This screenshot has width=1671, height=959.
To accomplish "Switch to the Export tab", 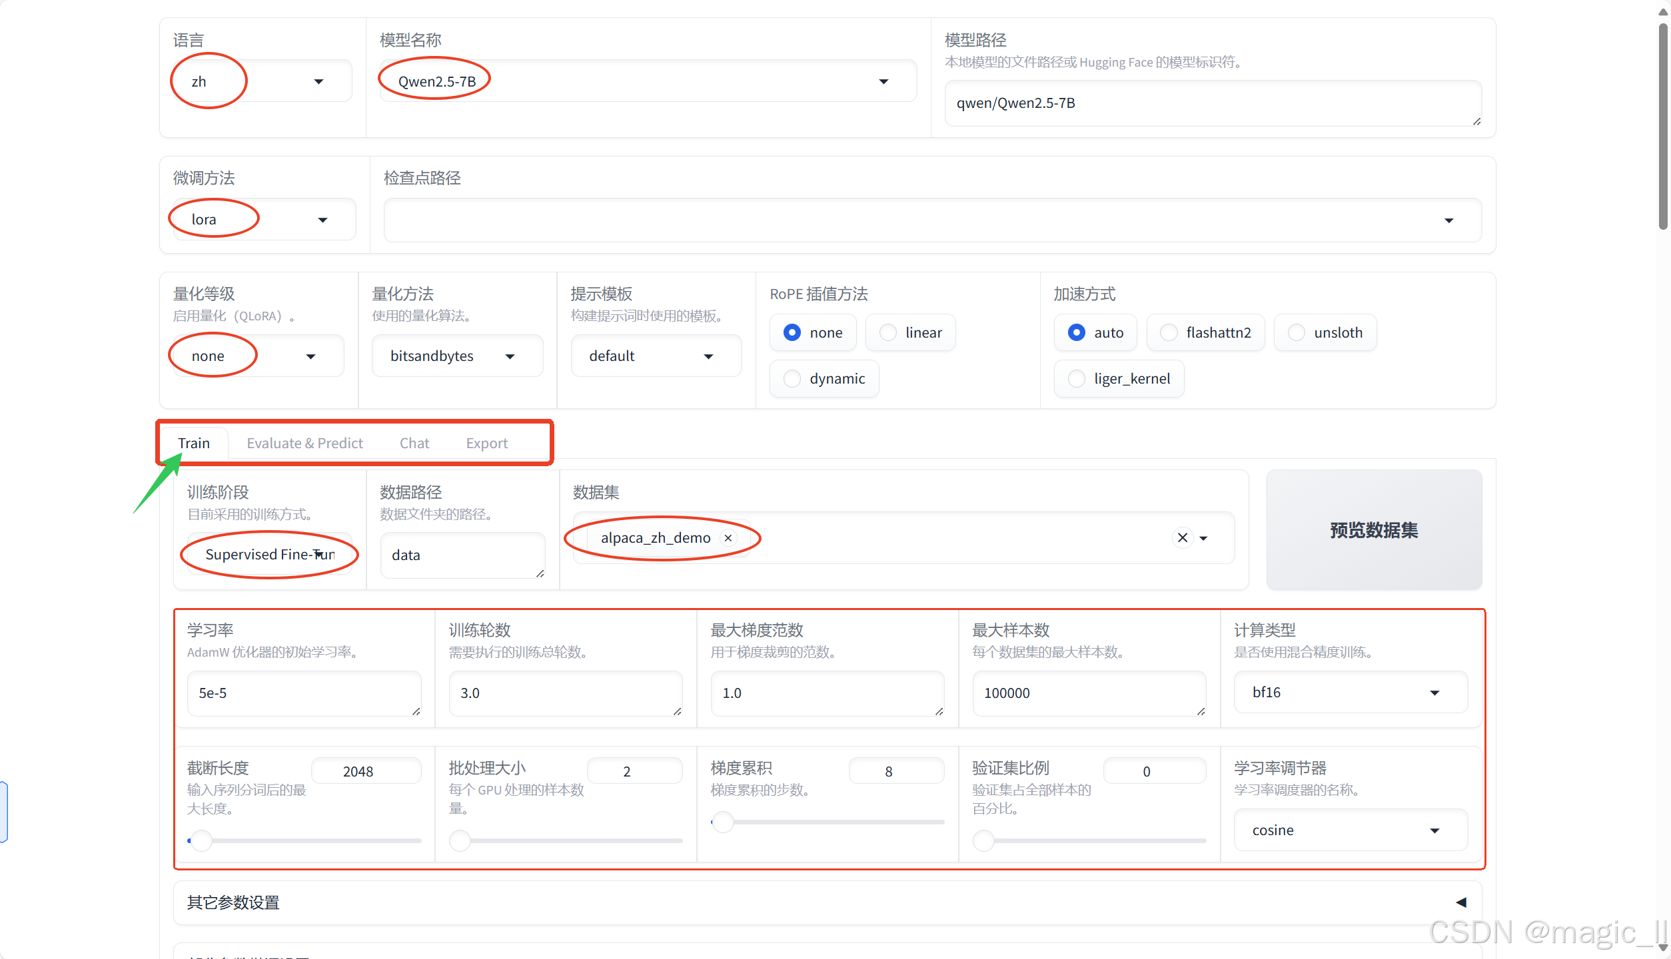I will [x=486, y=443].
